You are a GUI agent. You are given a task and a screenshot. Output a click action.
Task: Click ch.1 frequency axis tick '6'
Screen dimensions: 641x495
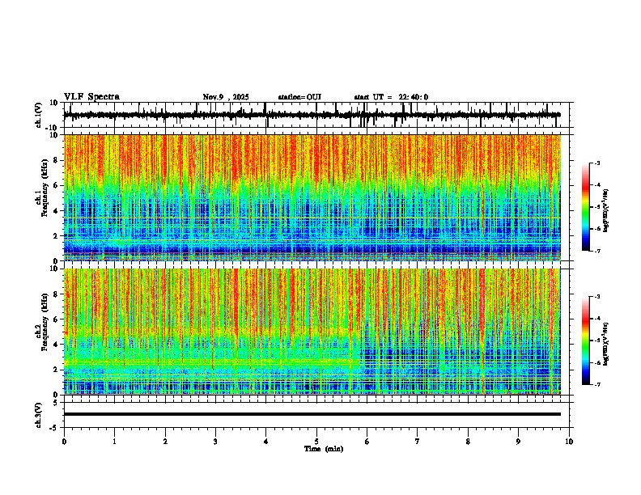(x=56, y=185)
